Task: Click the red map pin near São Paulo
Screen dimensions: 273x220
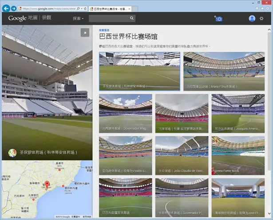Action: 47,185
